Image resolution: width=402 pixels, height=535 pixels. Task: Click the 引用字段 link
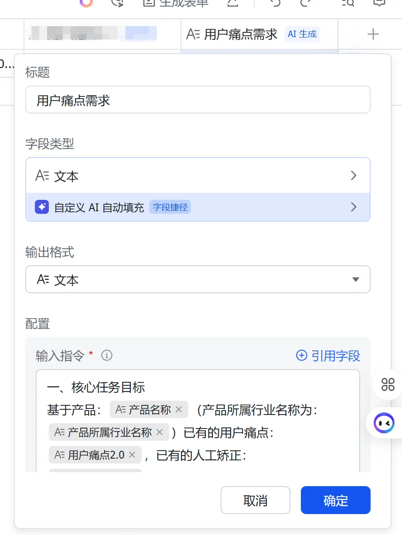pos(328,356)
